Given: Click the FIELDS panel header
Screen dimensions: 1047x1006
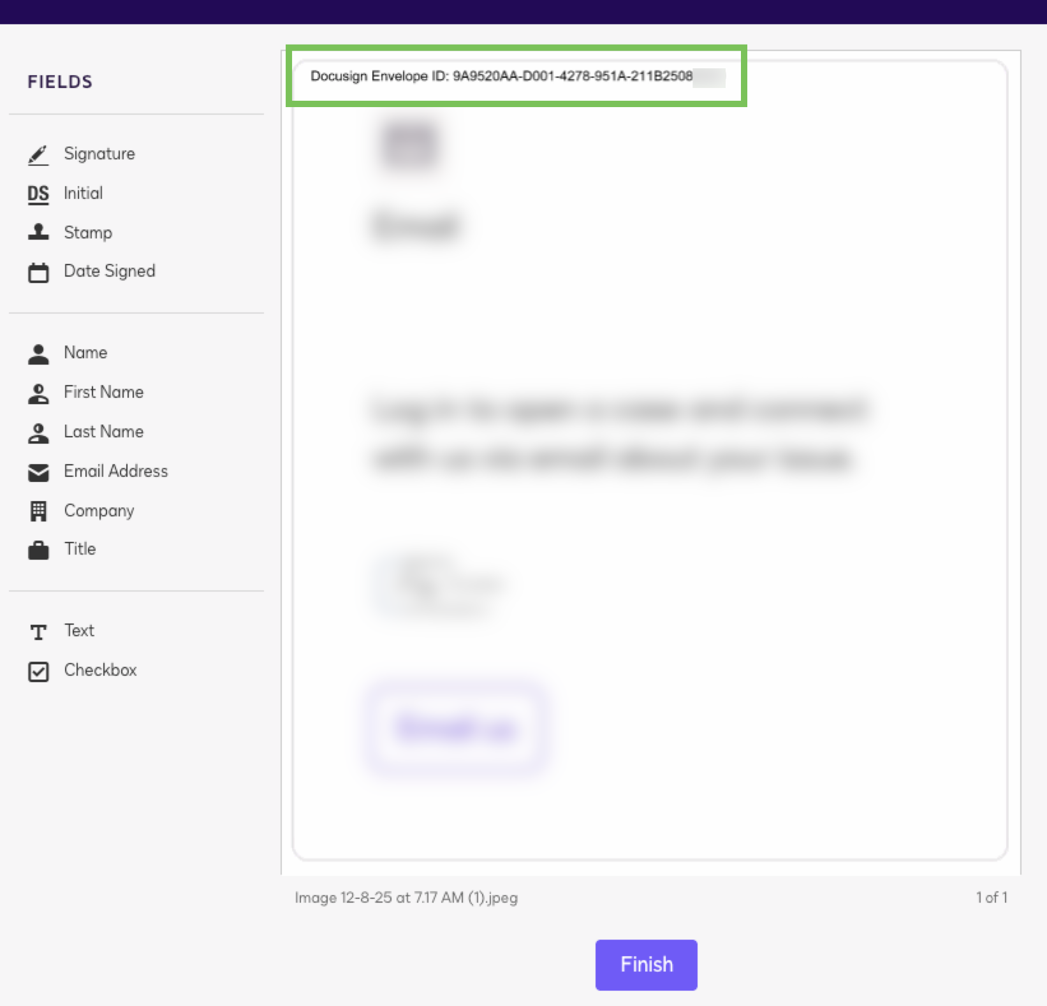Looking at the screenshot, I should [59, 82].
